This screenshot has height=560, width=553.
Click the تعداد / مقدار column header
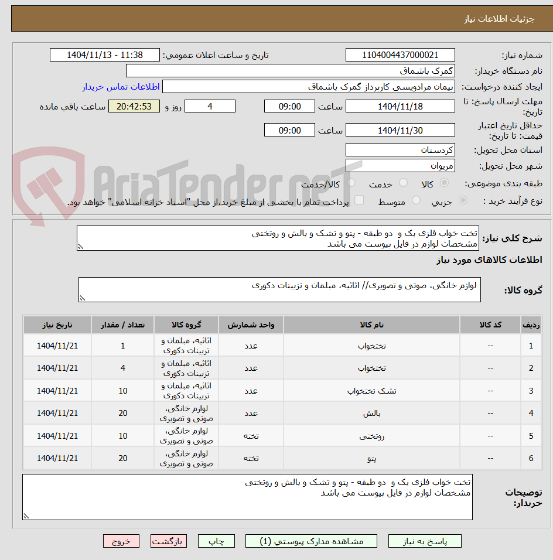pos(122,325)
